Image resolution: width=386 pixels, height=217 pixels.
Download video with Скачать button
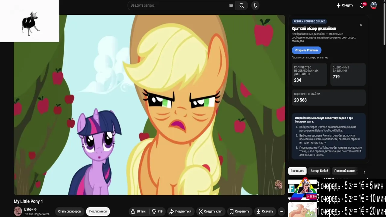coord(265,212)
